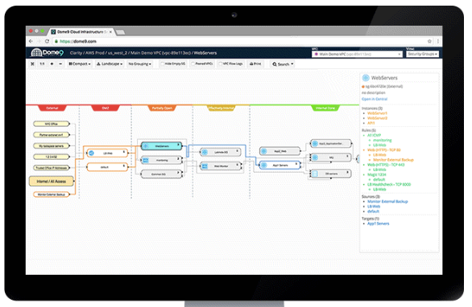Viewport: 472px width, 307px height.
Task: Click the Dome9 logo
Action: pos(48,53)
